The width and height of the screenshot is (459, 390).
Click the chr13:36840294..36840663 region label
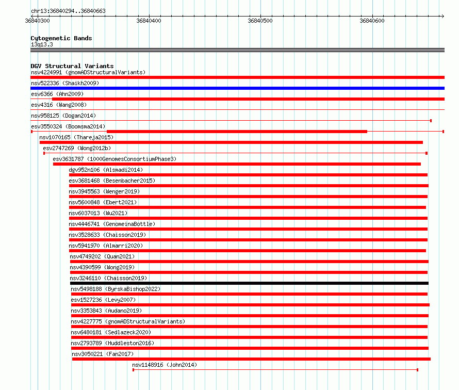point(68,11)
